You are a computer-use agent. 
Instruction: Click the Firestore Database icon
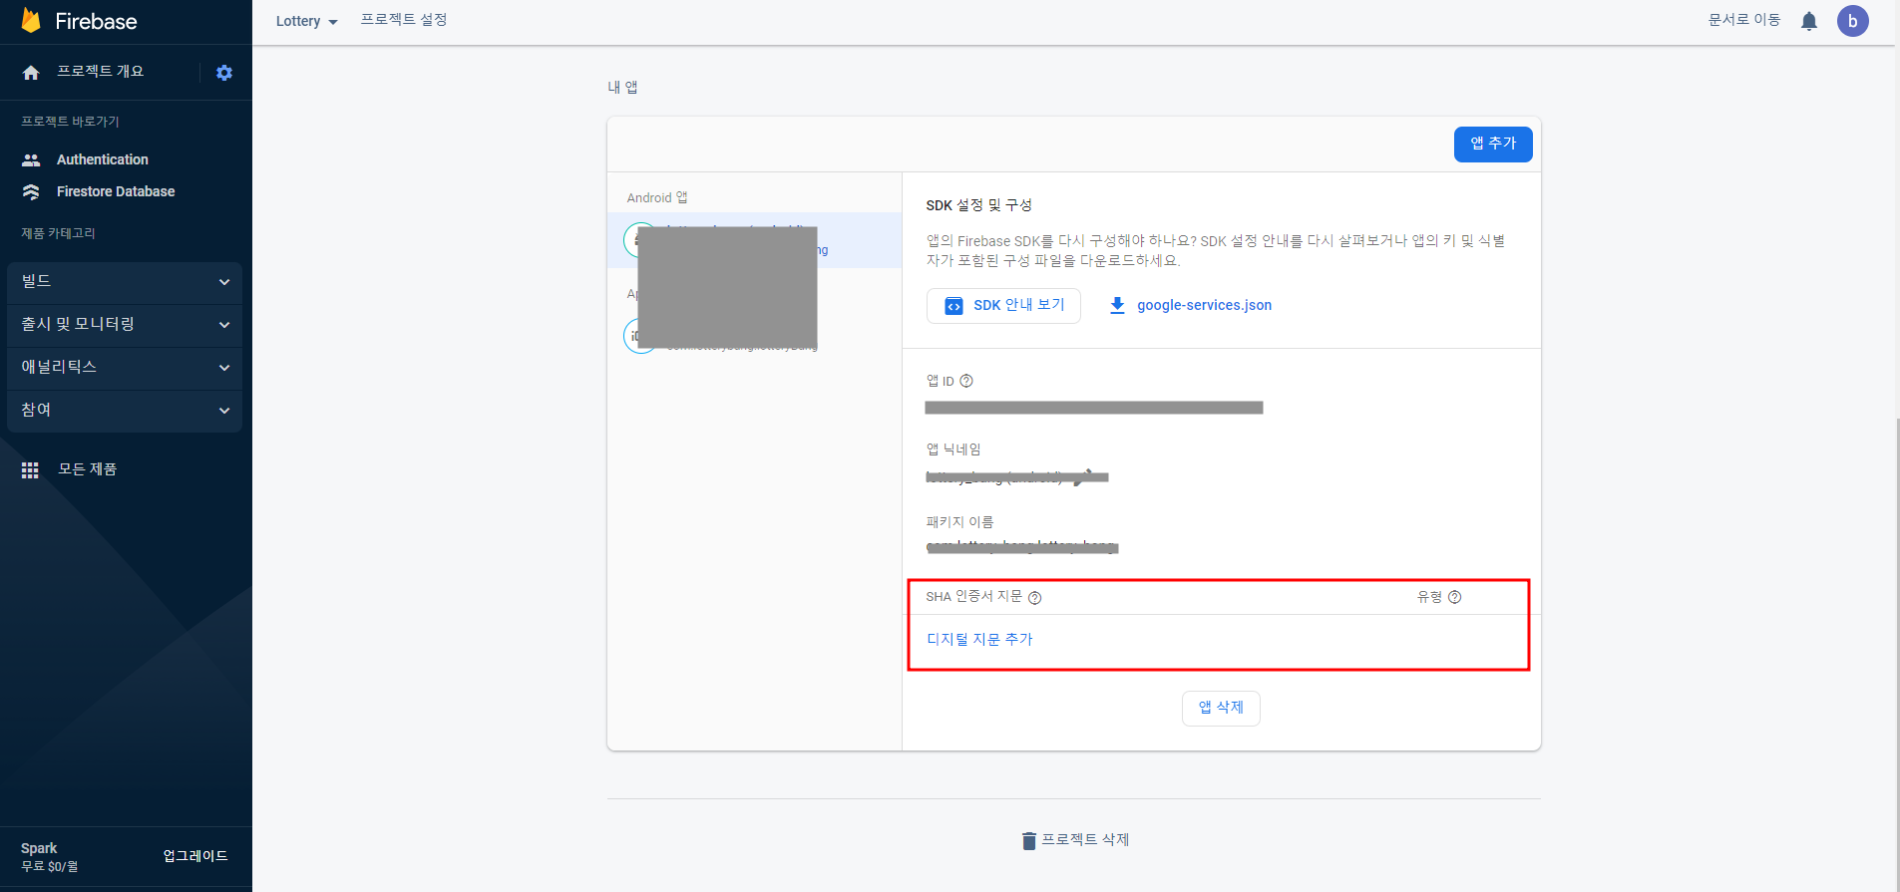pyautogui.click(x=31, y=191)
